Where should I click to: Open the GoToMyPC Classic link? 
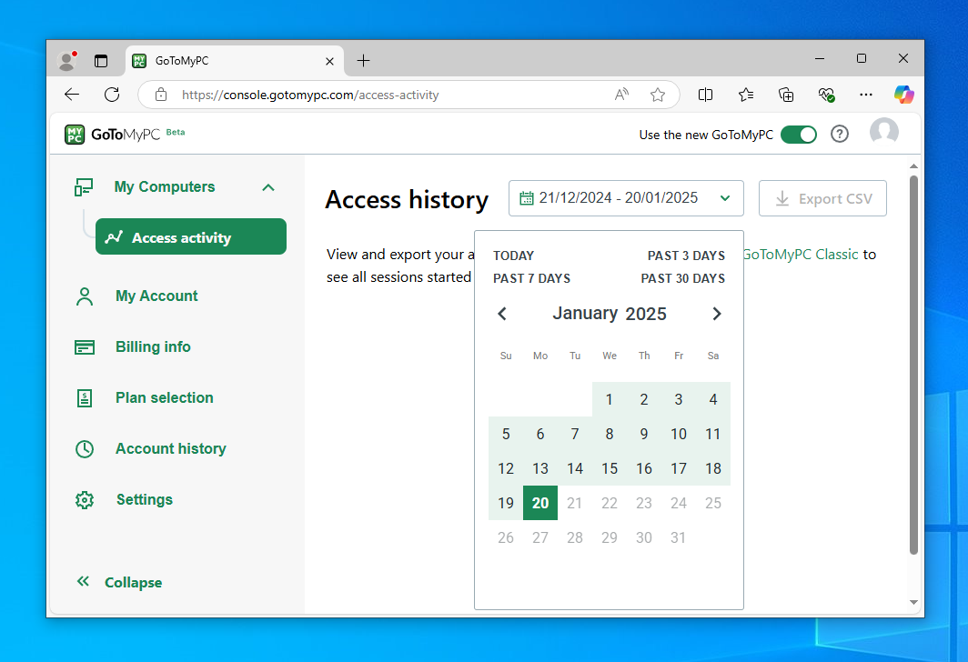[800, 255]
